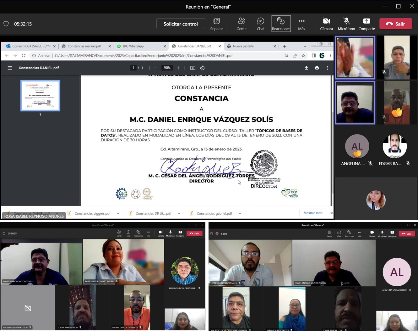Expand Constancias DR JE....pdf download chevron

click(179, 213)
